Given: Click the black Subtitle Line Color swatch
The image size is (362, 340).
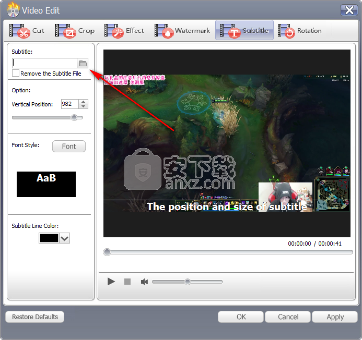Looking at the screenshot, I should [x=49, y=238].
